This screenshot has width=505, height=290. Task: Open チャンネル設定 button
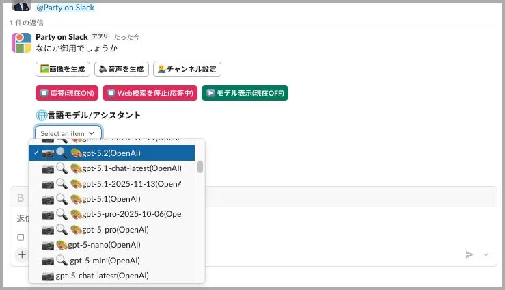tap(187, 69)
